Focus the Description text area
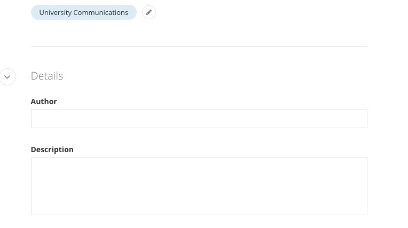Image resolution: width=408 pixels, height=228 pixels. pyautogui.click(x=199, y=186)
